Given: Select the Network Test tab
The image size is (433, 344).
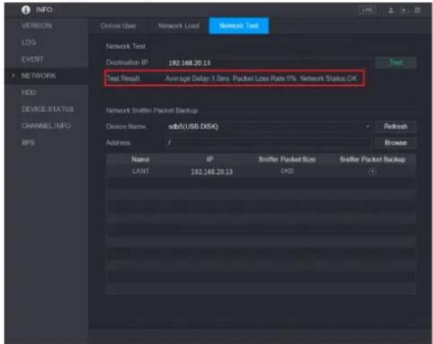Looking at the screenshot, I should [239, 26].
